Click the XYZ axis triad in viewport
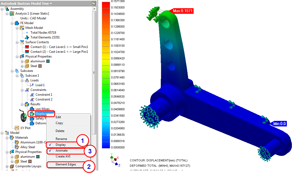Screen dimensions: 303x176 [x=115, y=160]
